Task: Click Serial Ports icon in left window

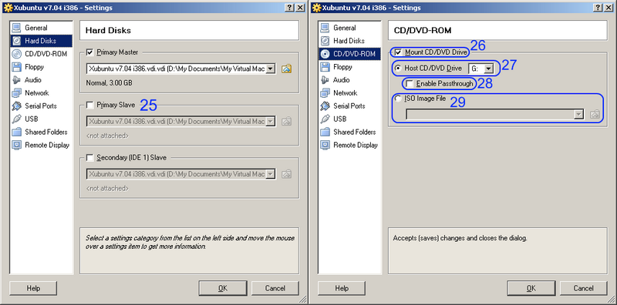Action: click(x=16, y=106)
